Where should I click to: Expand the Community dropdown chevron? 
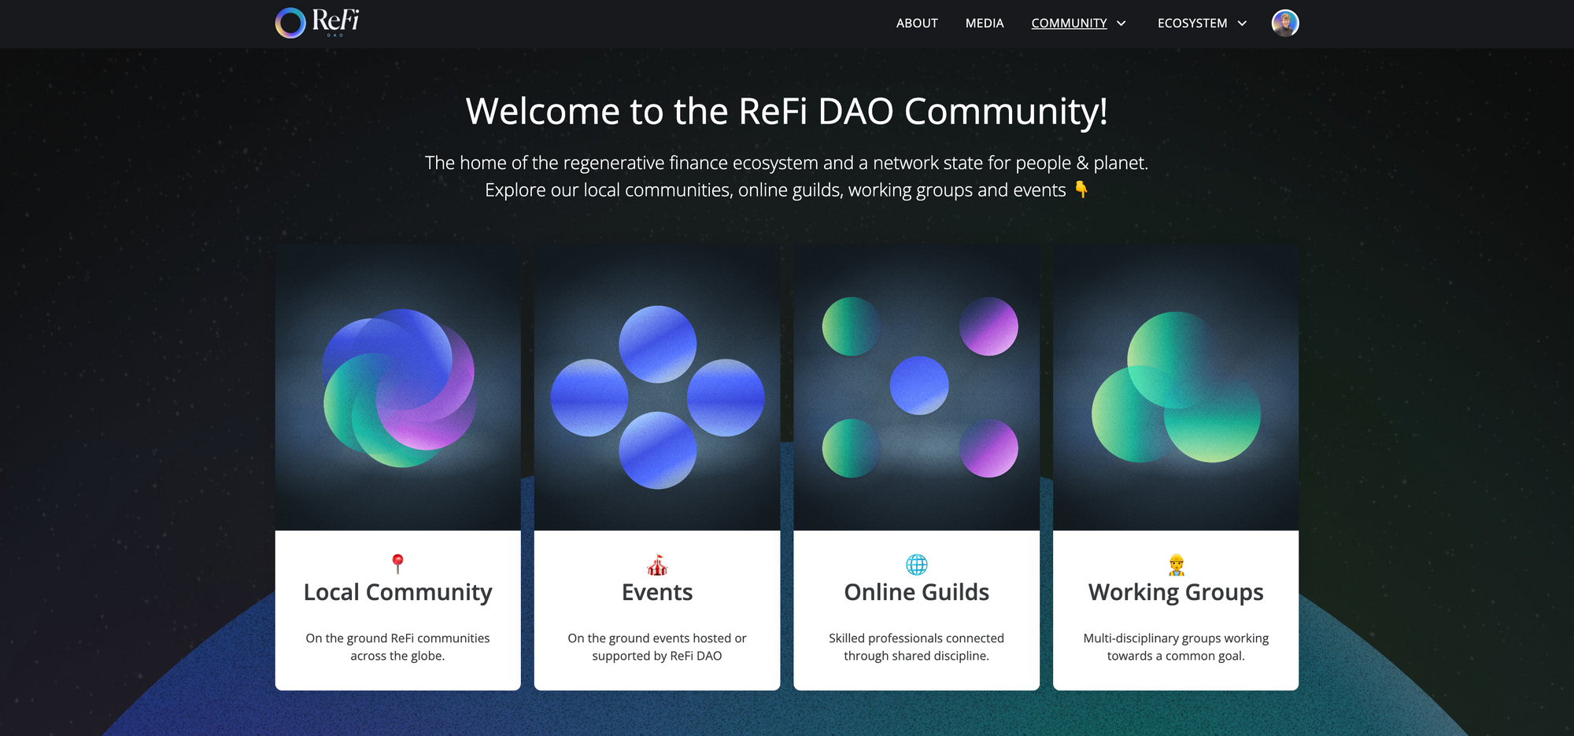(x=1121, y=24)
